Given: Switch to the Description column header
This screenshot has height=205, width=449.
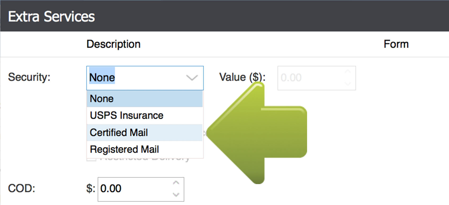Looking at the screenshot, I should (x=113, y=44).
